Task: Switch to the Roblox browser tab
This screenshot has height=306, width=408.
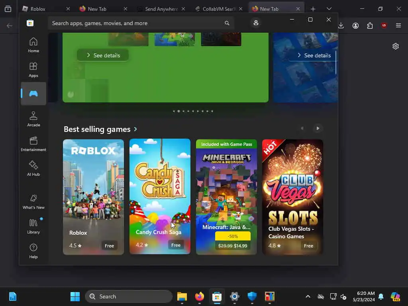Action: (46, 9)
